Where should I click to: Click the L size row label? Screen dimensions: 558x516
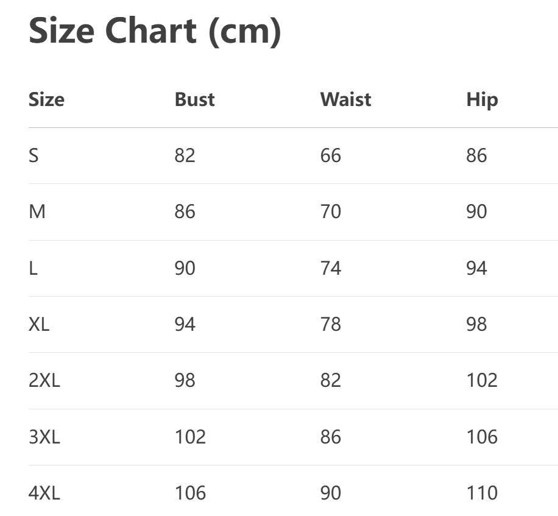tap(33, 268)
